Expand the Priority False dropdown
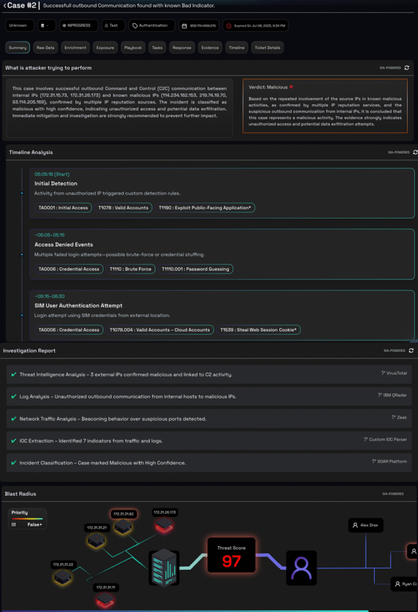The height and width of the screenshot is (612, 418). (35, 524)
